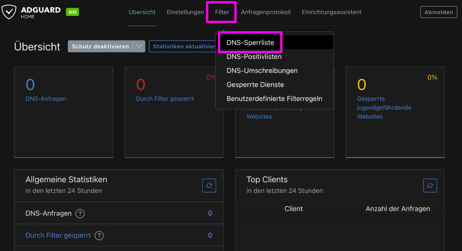Show help for Durch Filter gesperrt row
The height and width of the screenshot is (251, 462).
coord(99,235)
